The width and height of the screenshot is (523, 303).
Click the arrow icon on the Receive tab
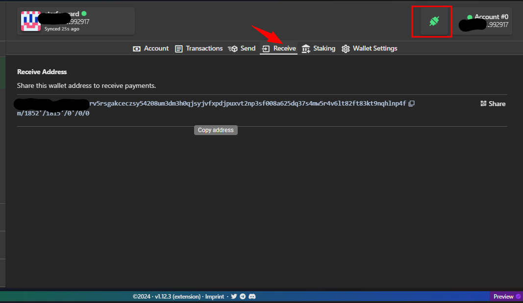coord(265,48)
